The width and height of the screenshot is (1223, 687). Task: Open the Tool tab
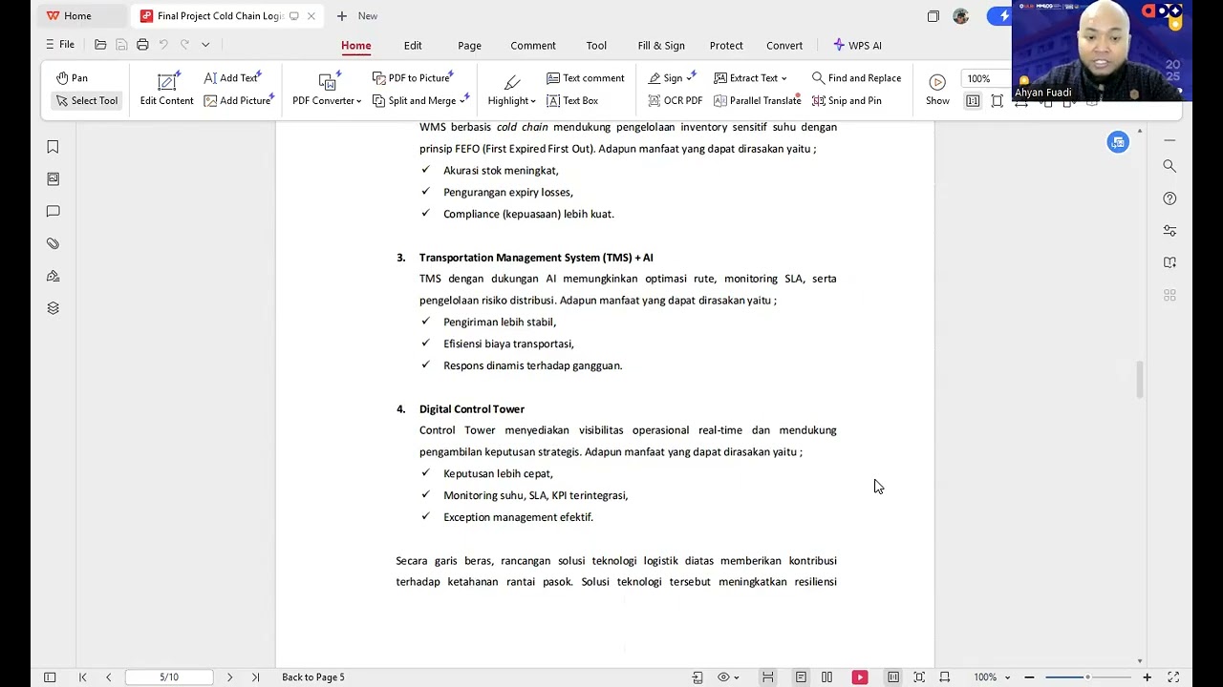coord(596,46)
